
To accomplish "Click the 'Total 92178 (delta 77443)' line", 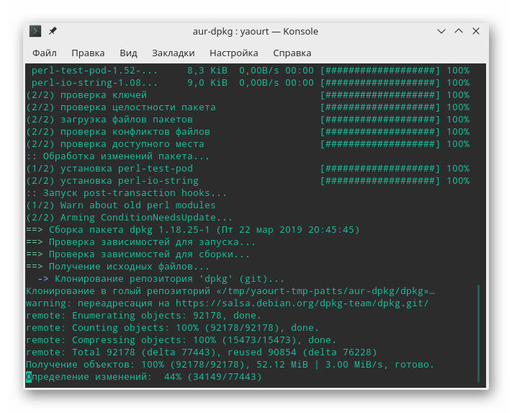I will pos(202,352).
